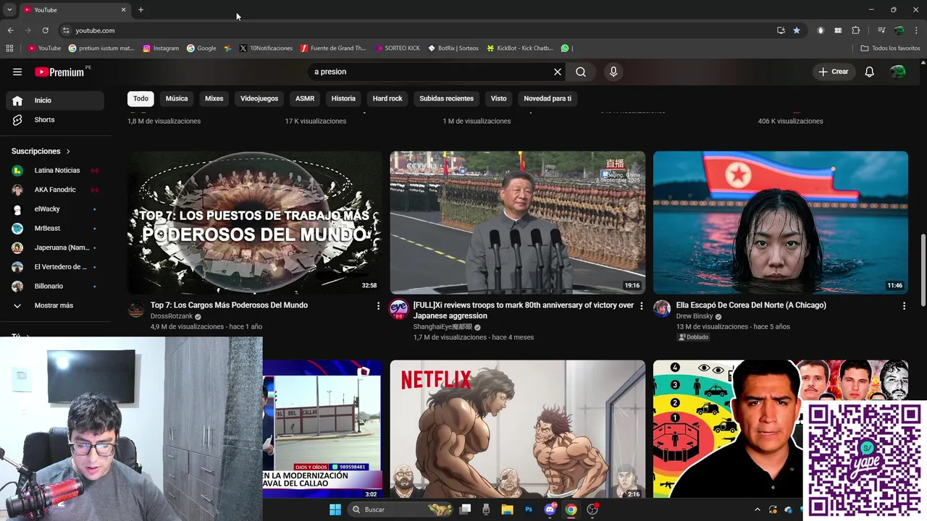Open the SORTEO KICK bookmark
Viewport: 927px width, 521px height.
point(398,48)
